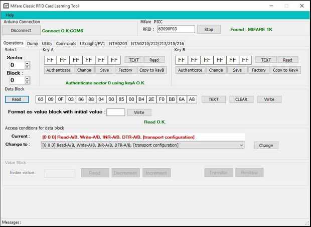Screen dimensions: 311x227
Task: Open the Utility tab
Action: [47, 44]
